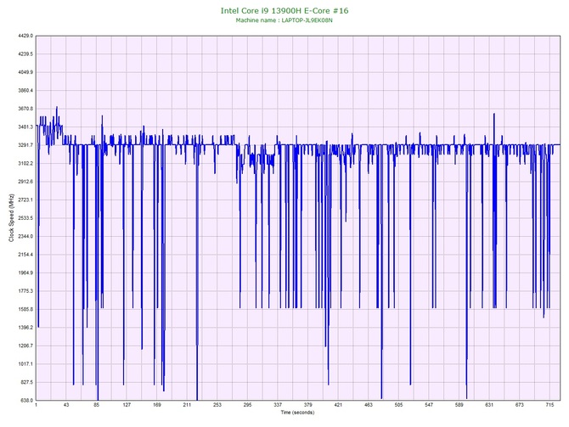The width and height of the screenshot is (569, 427).
Task: Click the 631 seconds x-axis tick label
Action: click(x=489, y=405)
